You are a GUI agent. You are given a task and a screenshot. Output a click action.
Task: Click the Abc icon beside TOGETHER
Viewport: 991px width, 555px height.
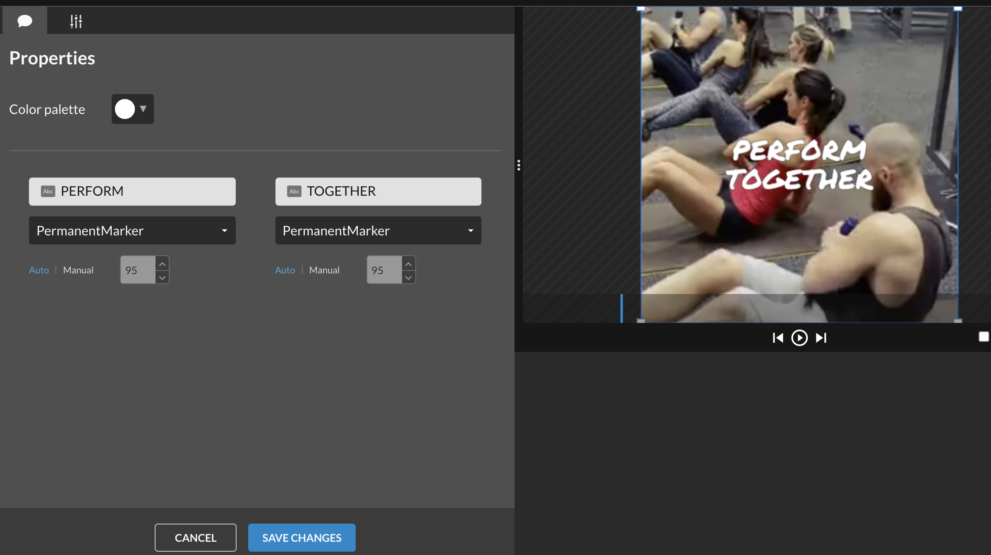click(294, 191)
